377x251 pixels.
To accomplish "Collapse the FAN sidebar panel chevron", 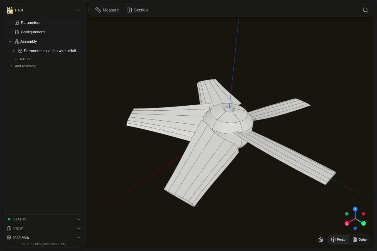I will tap(78, 10).
